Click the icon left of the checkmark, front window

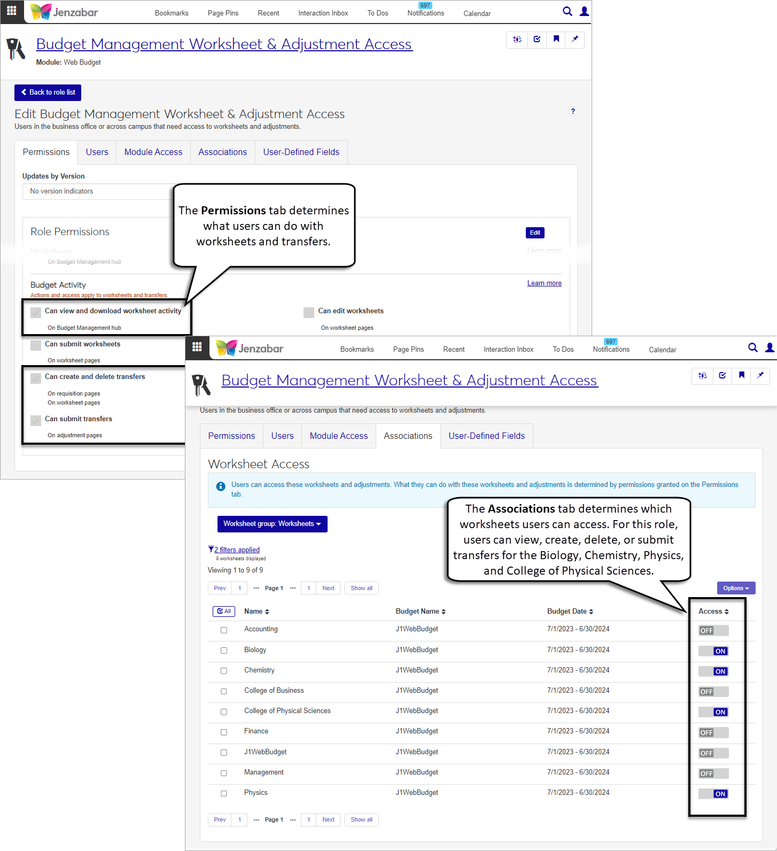click(x=703, y=375)
